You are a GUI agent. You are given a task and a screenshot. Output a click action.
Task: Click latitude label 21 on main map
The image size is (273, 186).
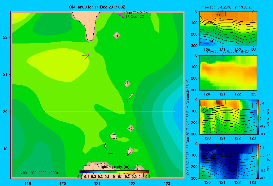5,74
